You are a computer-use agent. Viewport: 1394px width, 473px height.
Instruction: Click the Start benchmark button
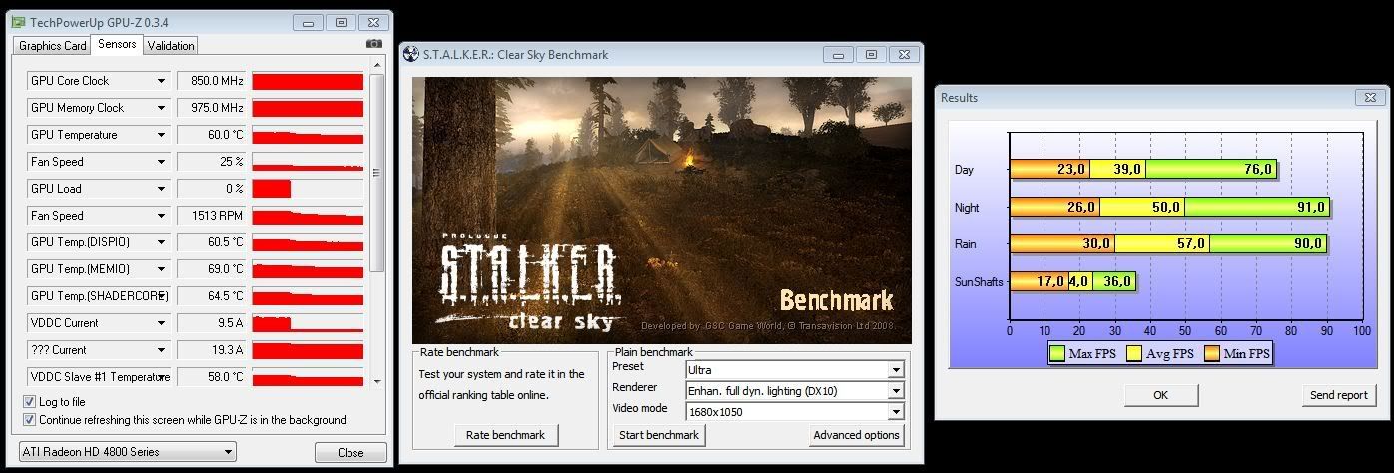pyautogui.click(x=658, y=435)
